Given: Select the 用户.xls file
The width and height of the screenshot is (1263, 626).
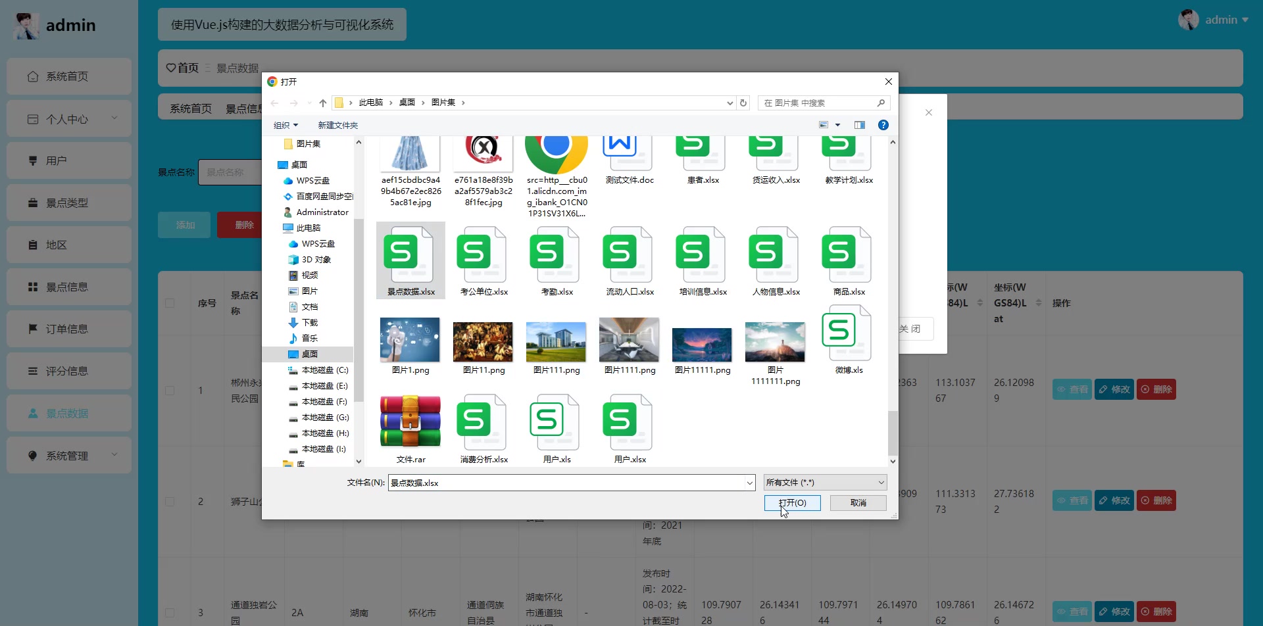Looking at the screenshot, I should [557, 429].
